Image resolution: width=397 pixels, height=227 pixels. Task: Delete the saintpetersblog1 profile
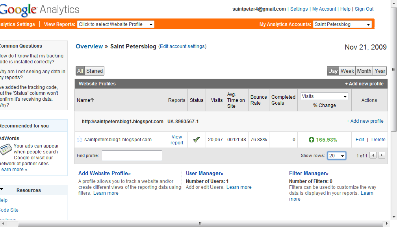pyautogui.click(x=378, y=140)
